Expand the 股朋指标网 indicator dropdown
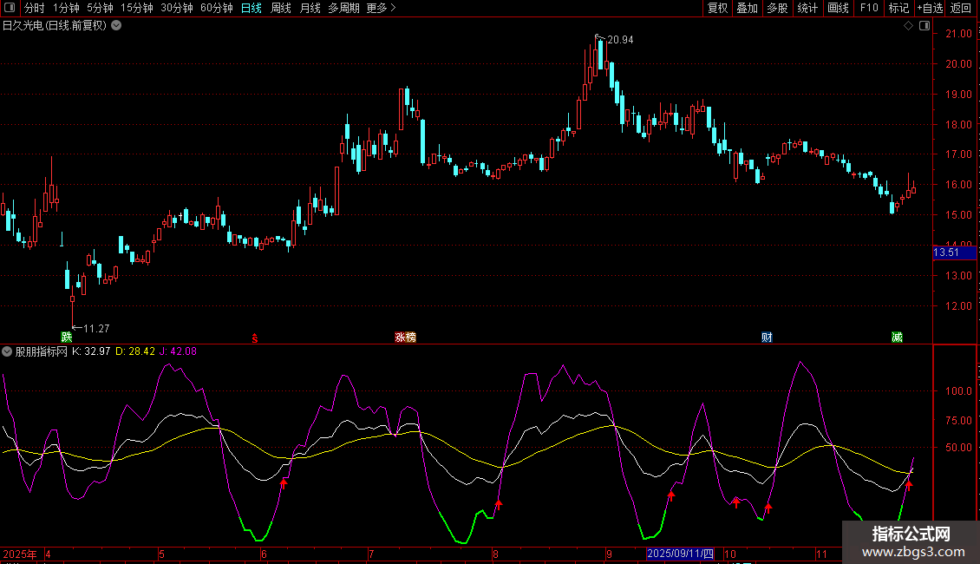 pyautogui.click(x=7, y=351)
